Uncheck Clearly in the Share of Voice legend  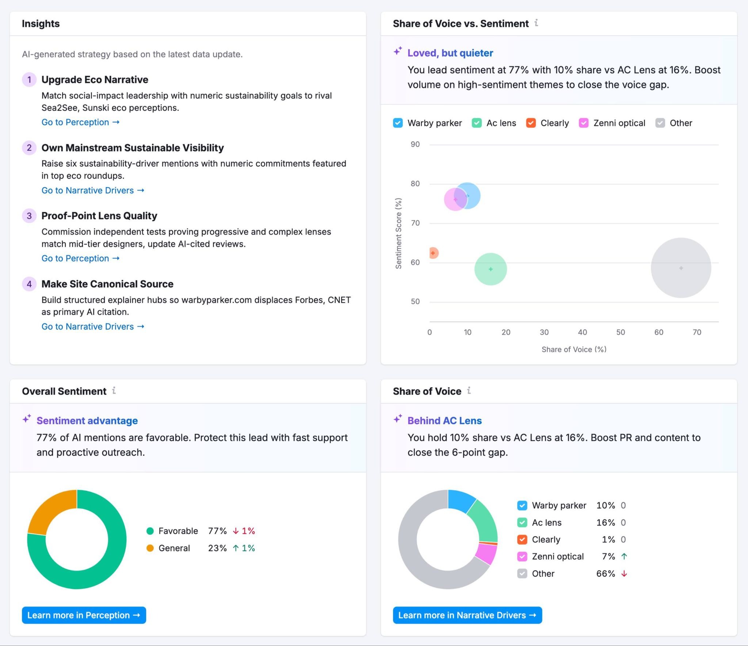click(x=522, y=539)
